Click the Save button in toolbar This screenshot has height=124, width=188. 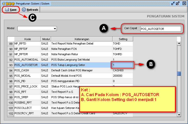pos(11,10)
